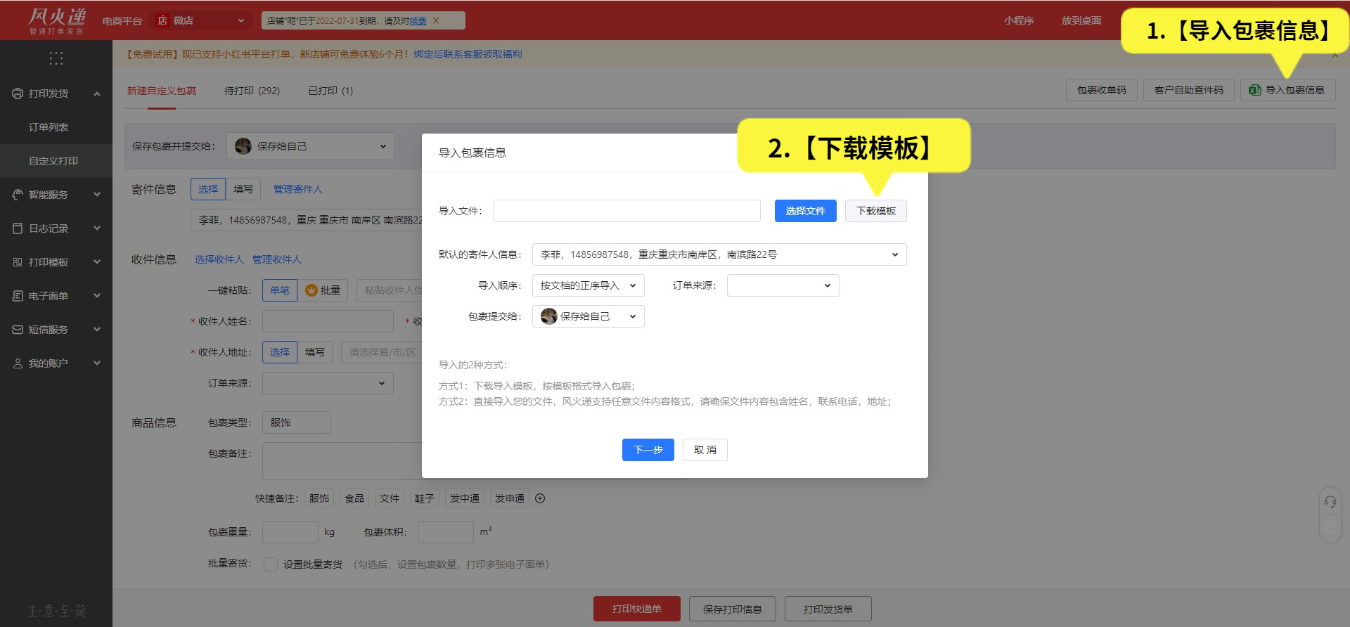Click the customer service headset icon
Image resolution: width=1350 pixels, height=627 pixels.
pyautogui.click(x=1330, y=502)
